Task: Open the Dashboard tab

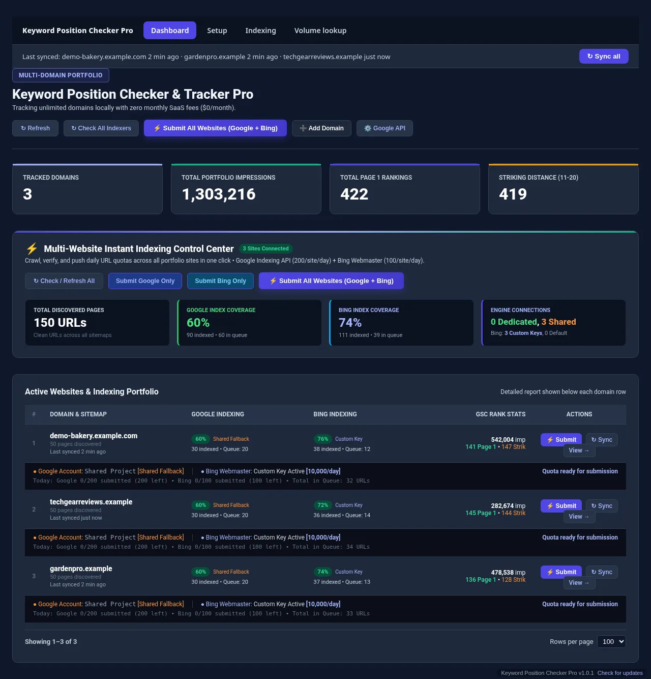Action: point(170,31)
